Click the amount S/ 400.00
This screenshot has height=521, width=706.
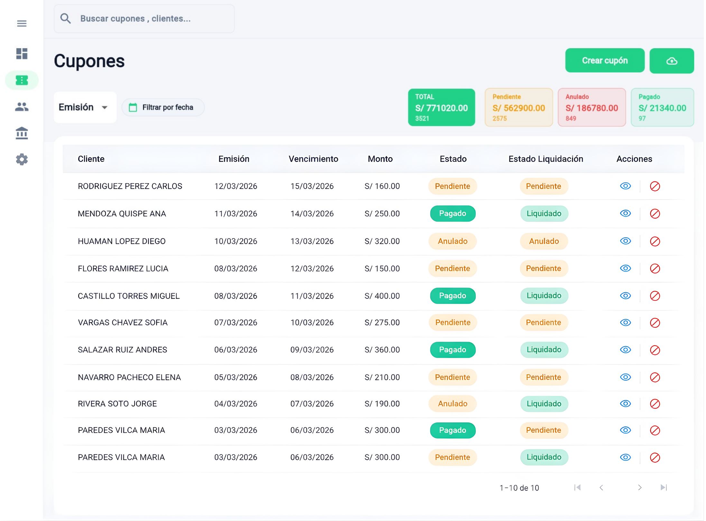coord(382,296)
